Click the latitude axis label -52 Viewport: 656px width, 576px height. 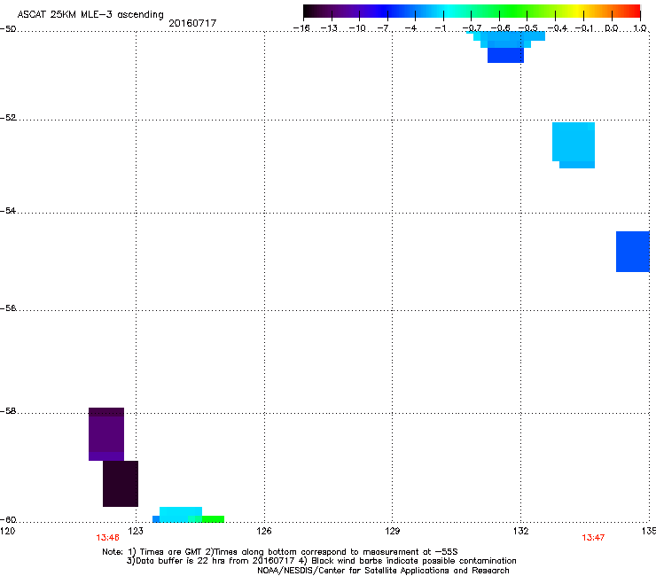[x=8, y=118]
